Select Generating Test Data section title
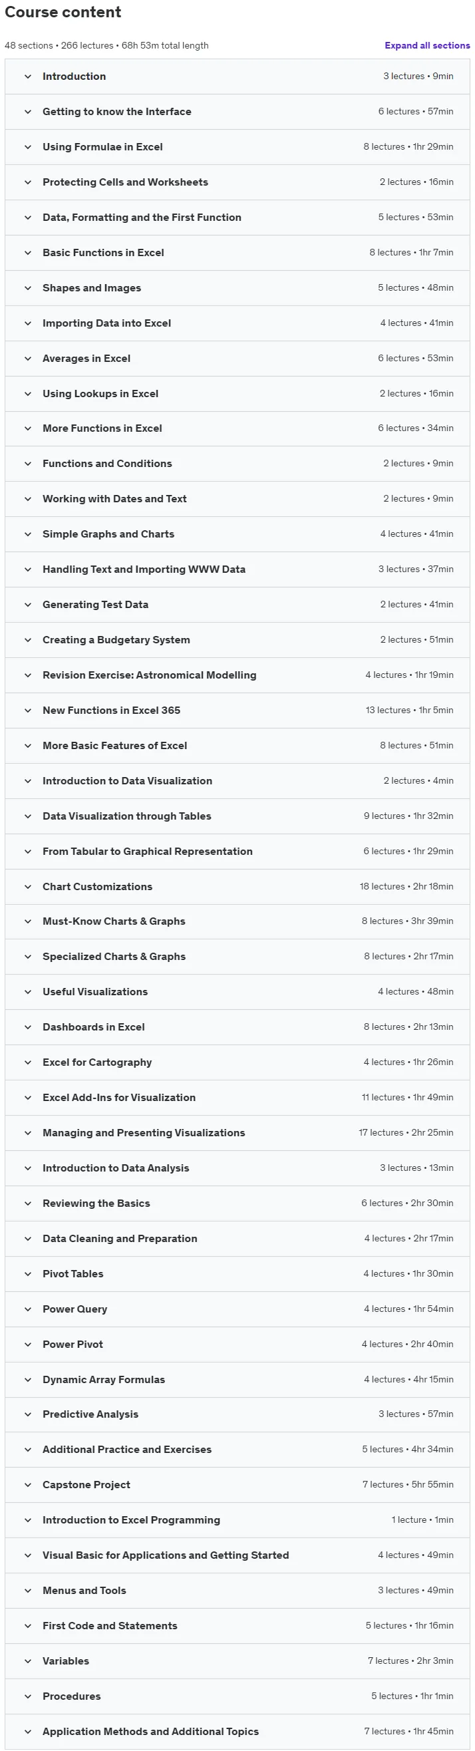The width and height of the screenshot is (475, 1751). click(x=95, y=604)
